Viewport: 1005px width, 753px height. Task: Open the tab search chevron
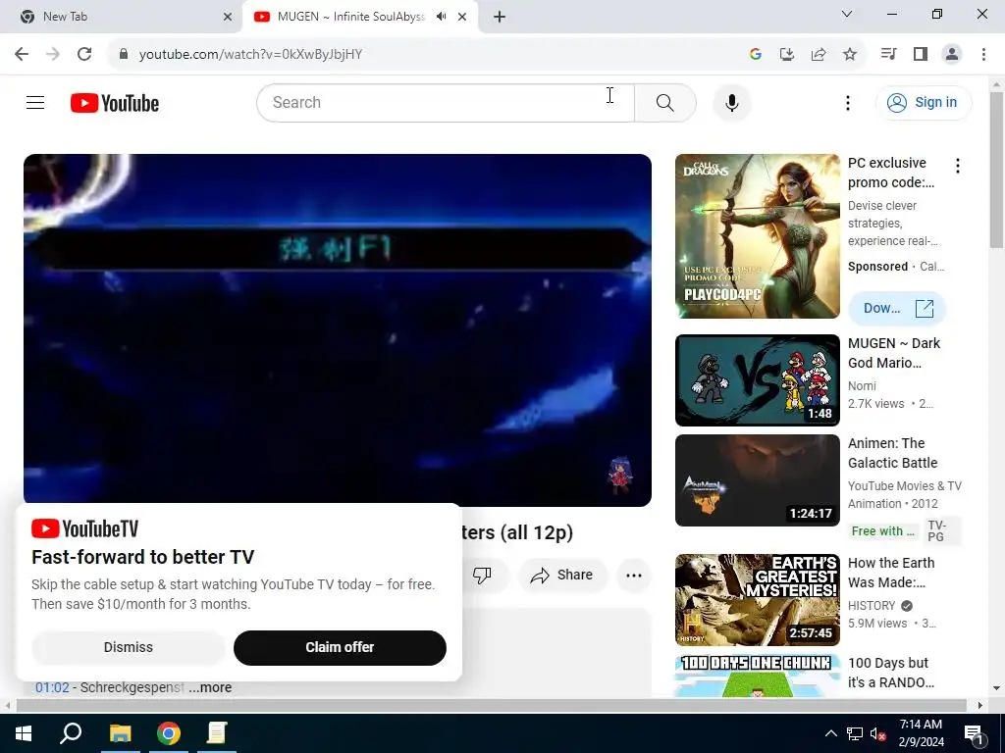point(847,14)
